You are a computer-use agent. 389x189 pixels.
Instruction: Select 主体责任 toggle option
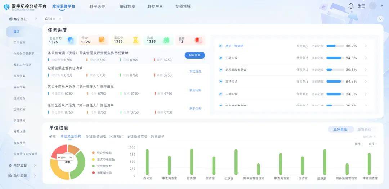[x=340, y=129]
